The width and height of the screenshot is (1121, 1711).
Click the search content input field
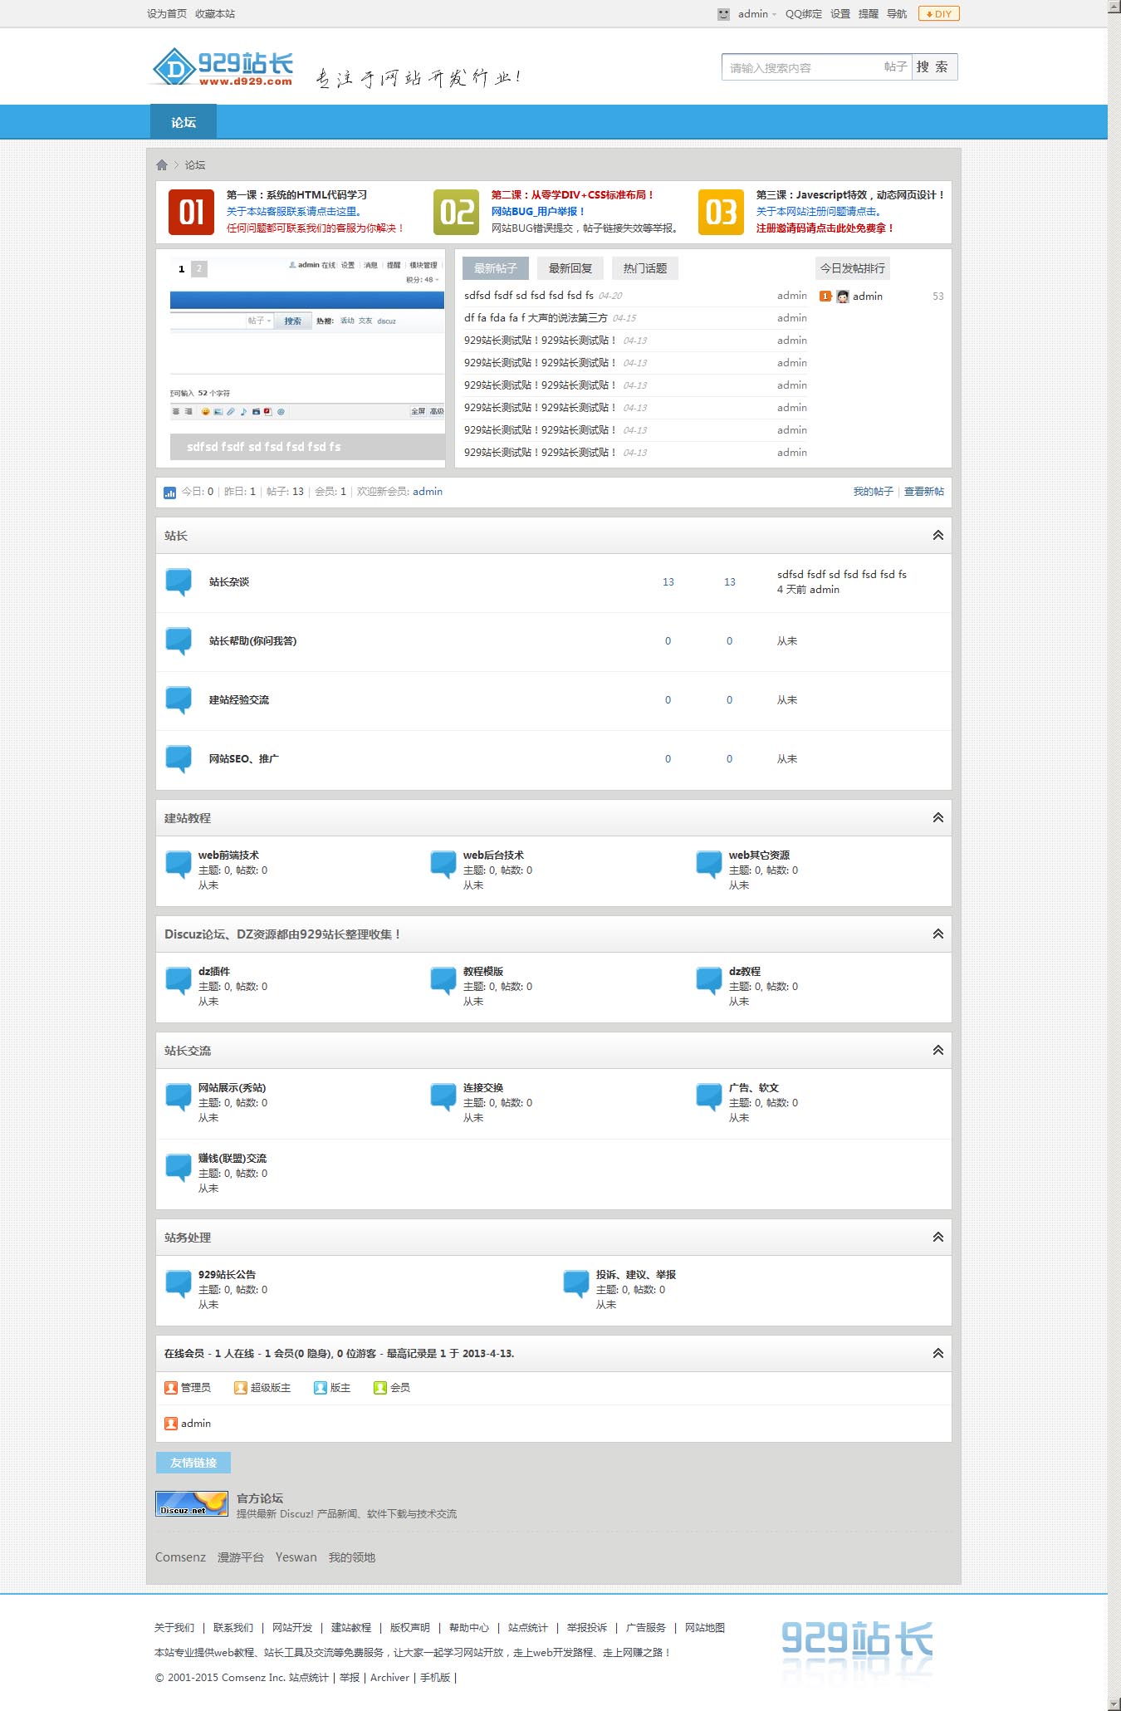tap(801, 67)
